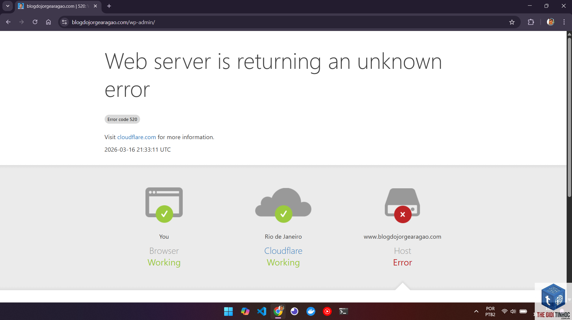Viewport: 572px width, 320px height.
Task: Open the tab search dropdown arrow
Action: (x=8, y=6)
